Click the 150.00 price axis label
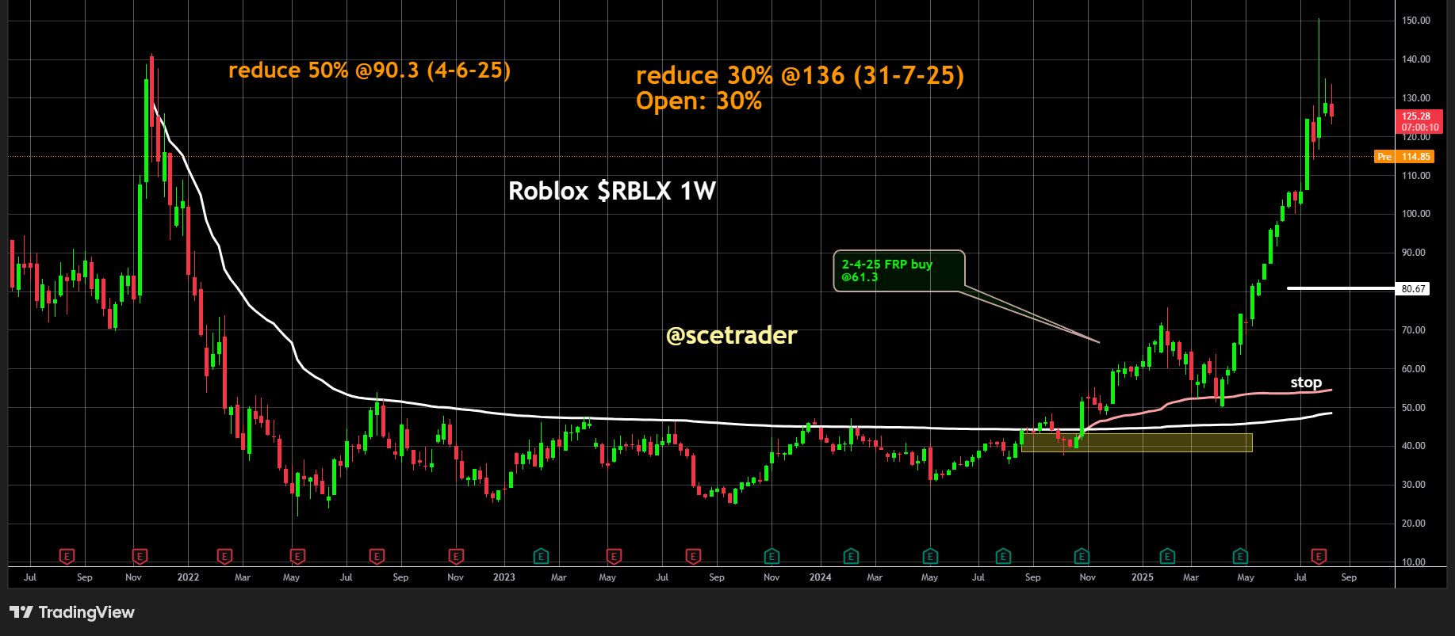 point(1416,21)
